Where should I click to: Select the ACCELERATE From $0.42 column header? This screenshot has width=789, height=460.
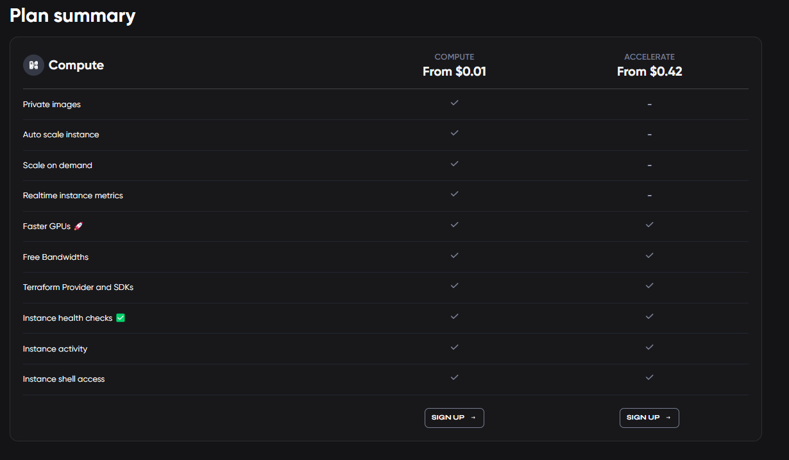tap(649, 65)
